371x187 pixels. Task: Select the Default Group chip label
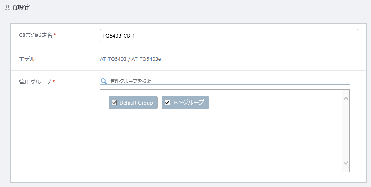click(136, 103)
